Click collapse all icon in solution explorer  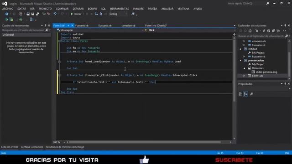click(x=273, y=31)
